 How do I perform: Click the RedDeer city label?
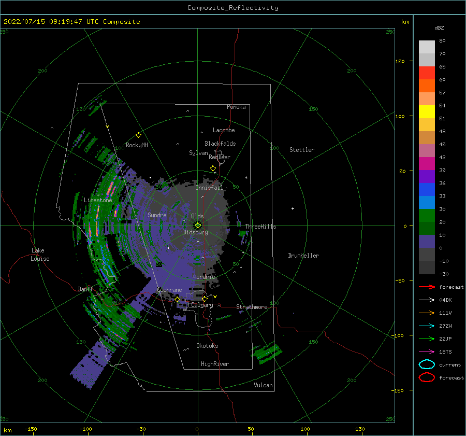point(220,157)
